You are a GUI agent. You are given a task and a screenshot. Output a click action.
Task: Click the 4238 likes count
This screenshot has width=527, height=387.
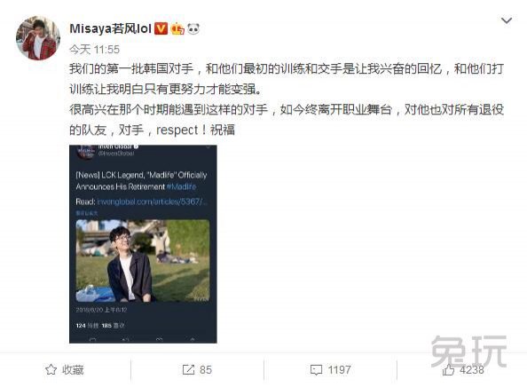point(471,370)
